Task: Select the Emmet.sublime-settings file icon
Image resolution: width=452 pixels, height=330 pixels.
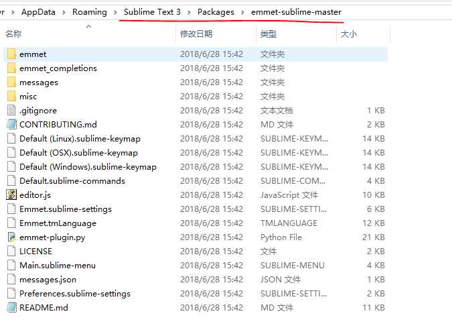Action: coord(11,209)
